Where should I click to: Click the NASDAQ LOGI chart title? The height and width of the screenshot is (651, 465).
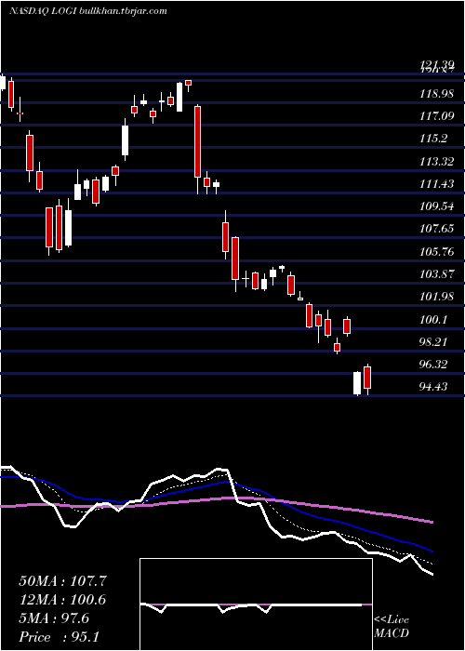88,11
